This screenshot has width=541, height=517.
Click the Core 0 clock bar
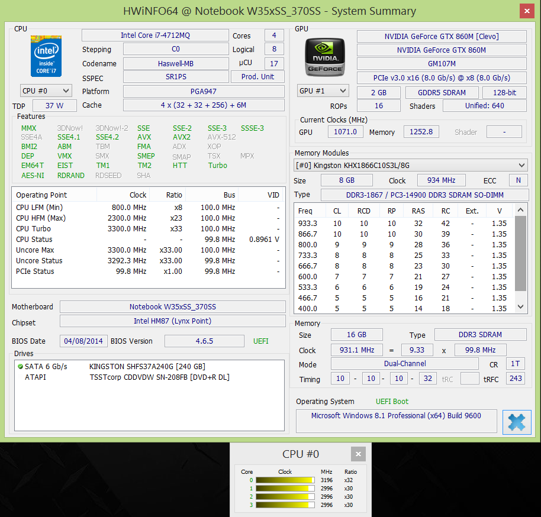click(x=285, y=480)
